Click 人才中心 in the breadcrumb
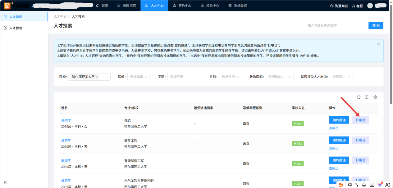This screenshot has height=188, width=393. [60, 16]
